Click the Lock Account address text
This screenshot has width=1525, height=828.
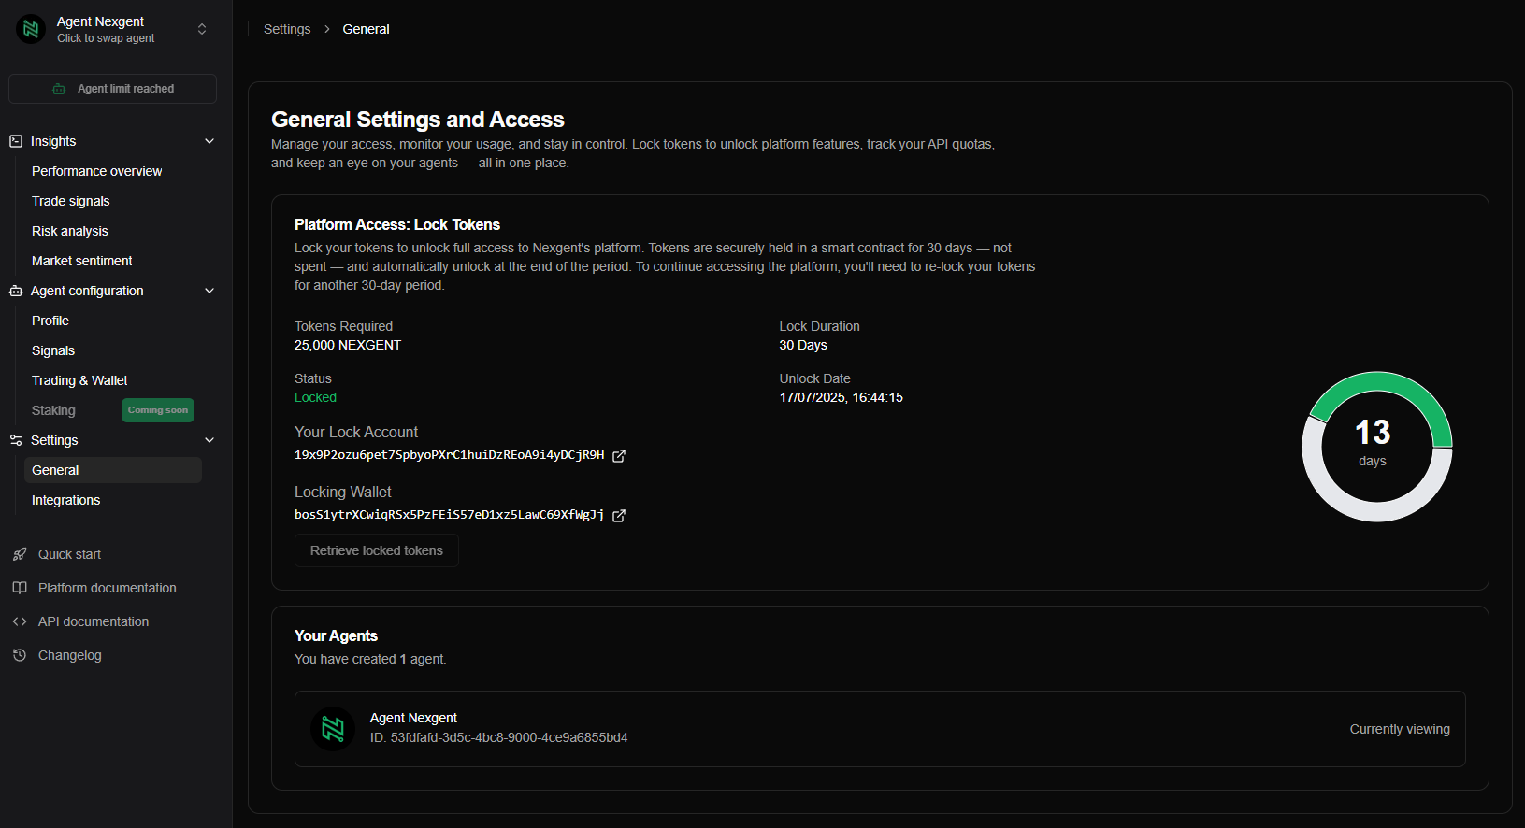pos(450,455)
